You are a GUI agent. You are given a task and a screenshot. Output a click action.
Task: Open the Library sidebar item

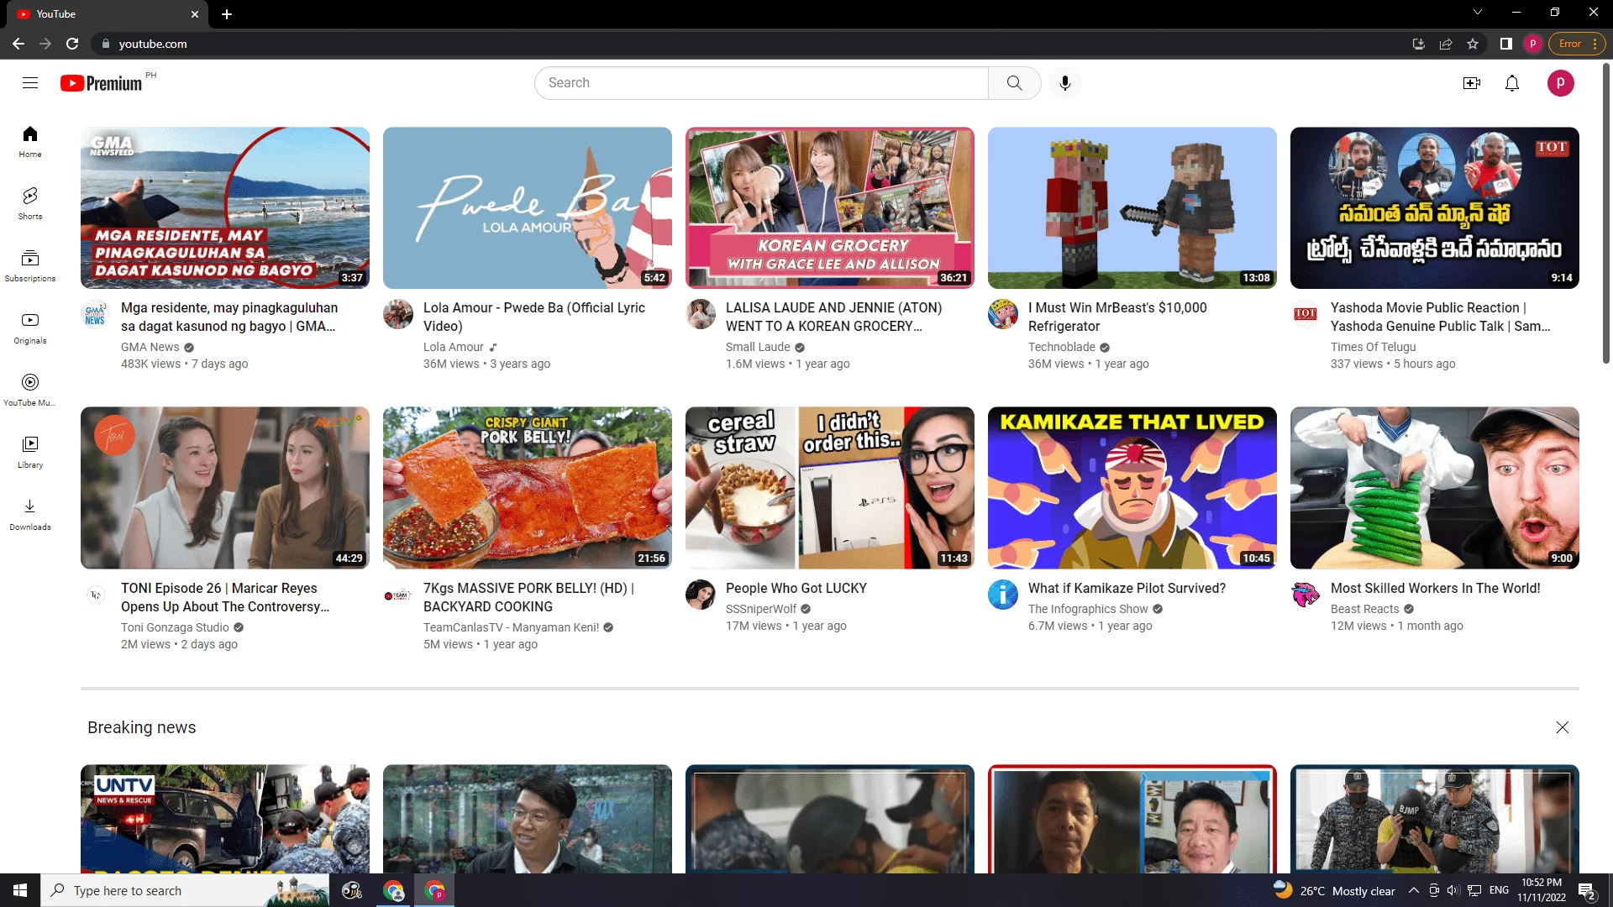click(30, 453)
